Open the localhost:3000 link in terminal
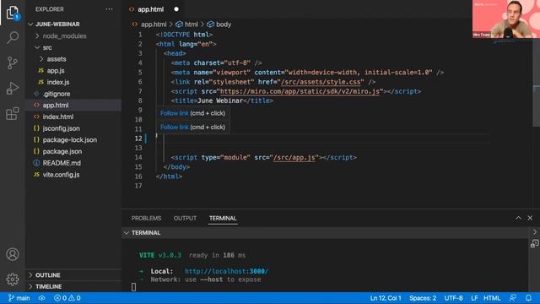 point(226,271)
